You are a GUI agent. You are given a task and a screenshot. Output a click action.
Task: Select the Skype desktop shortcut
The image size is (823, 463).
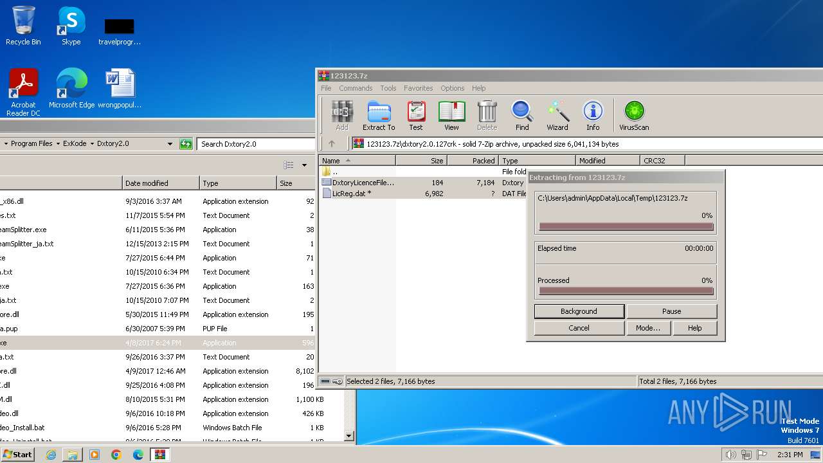point(71,26)
